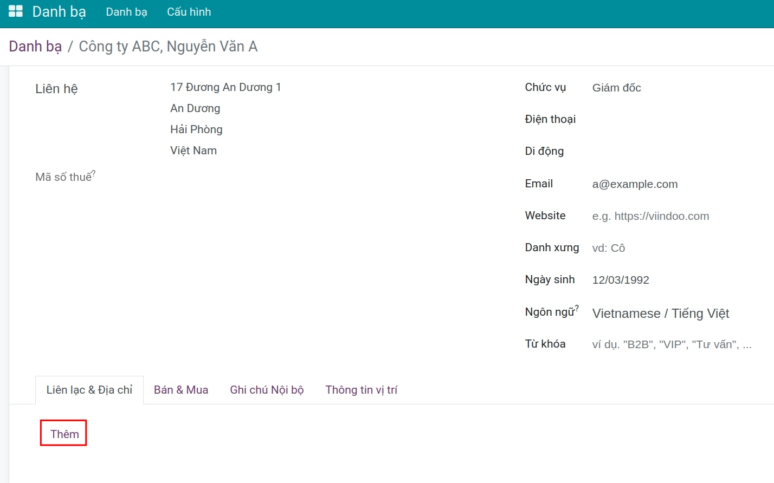
Task: Open the Danh xưng title dropdown
Action: click(x=672, y=248)
